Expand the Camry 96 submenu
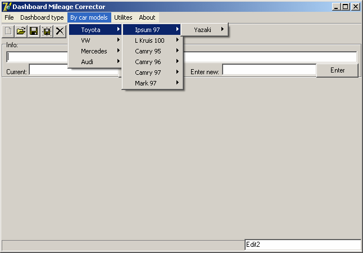Viewport: 363px width, 253px height. [x=152, y=62]
